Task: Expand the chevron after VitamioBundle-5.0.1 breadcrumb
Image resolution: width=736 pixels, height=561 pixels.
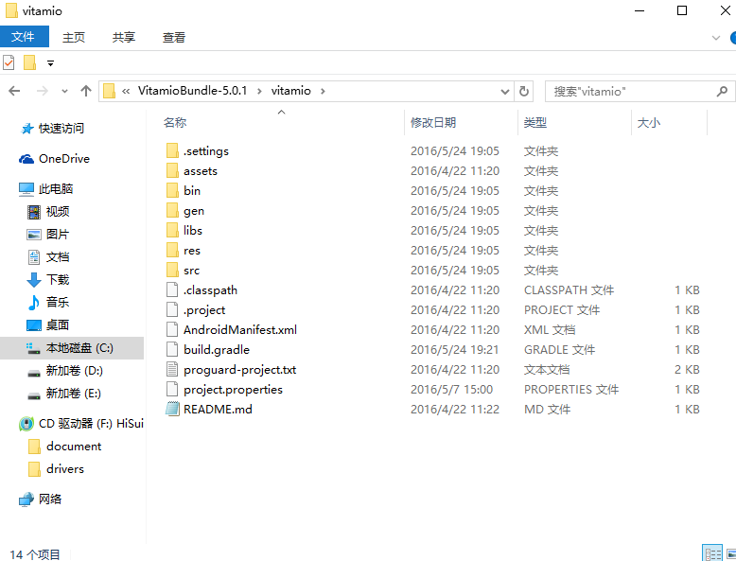Action: pyautogui.click(x=259, y=91)
